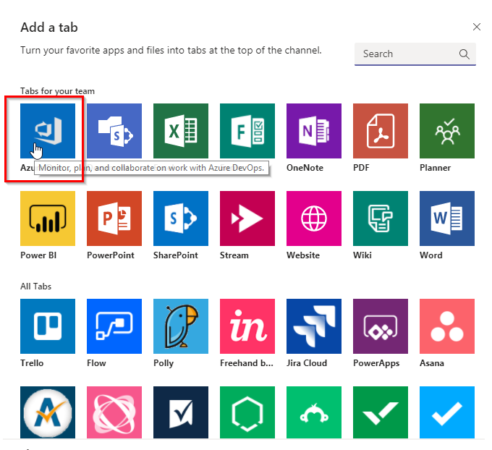This screenshot has width=492, height=450.
Task: Select the Stream app tile
Action: click(x=247, y=218)
